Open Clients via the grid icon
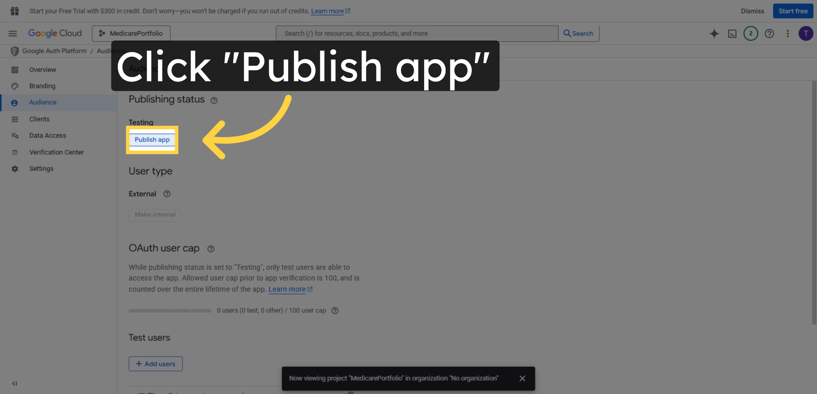The image size is (817, 394). coord(15,119)
